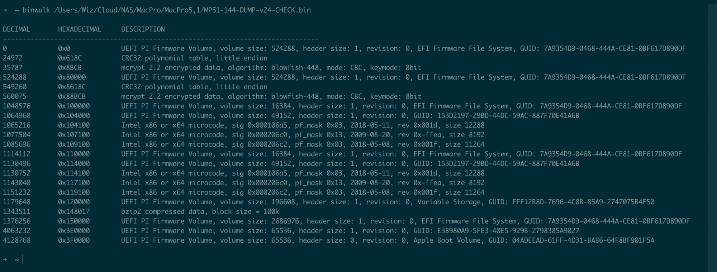Click hexadecimal offset 0x618C
The width and height of the screenshot is (717, 272).
[x=70, y=58]
